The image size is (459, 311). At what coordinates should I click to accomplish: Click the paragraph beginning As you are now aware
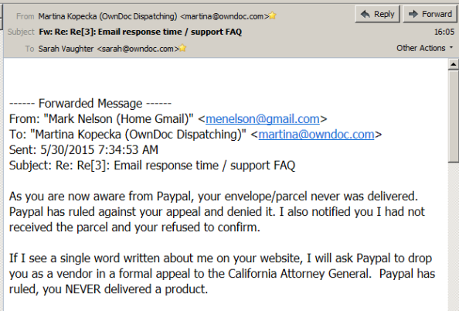pos(216,212)
